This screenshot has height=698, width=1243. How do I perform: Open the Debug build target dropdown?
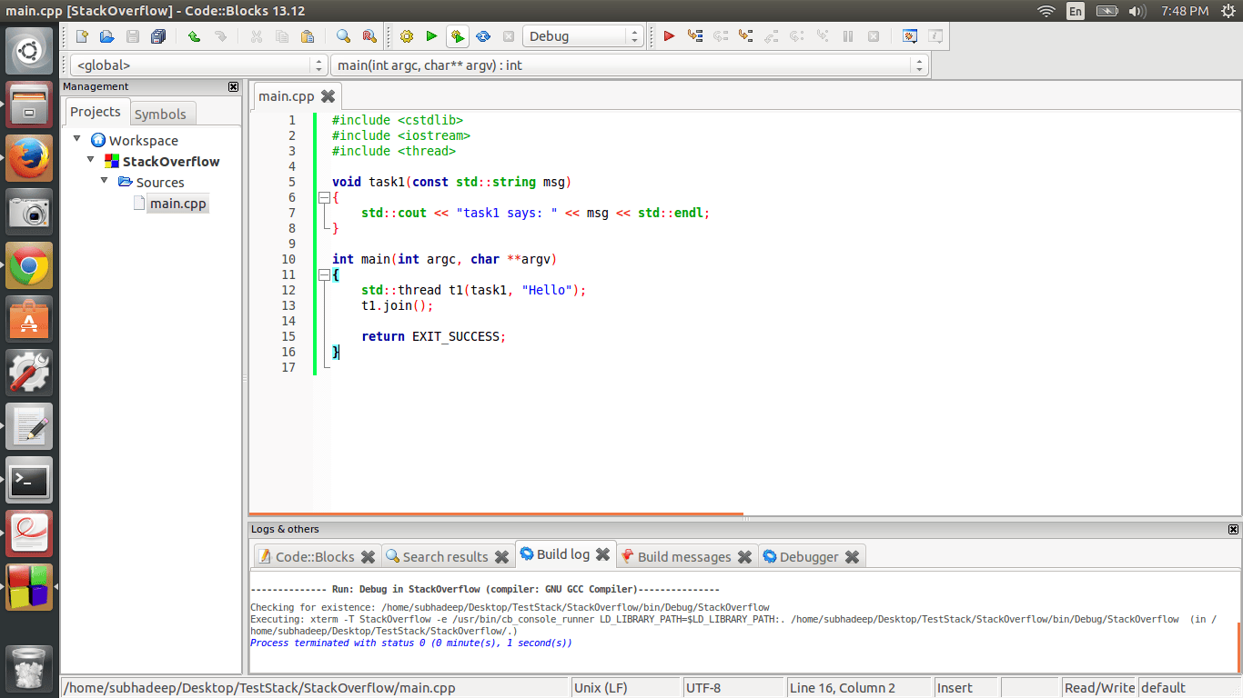pyautogui.click(x=582, y=36)
